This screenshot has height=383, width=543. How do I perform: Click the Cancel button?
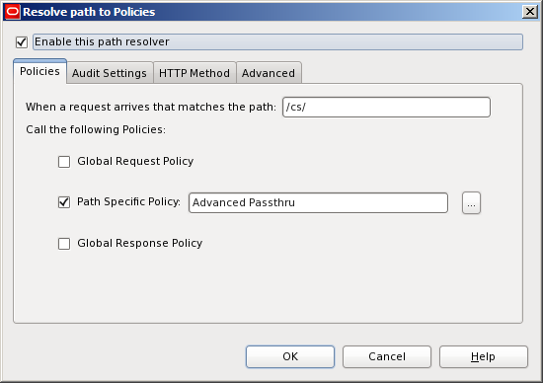(387, 356)
